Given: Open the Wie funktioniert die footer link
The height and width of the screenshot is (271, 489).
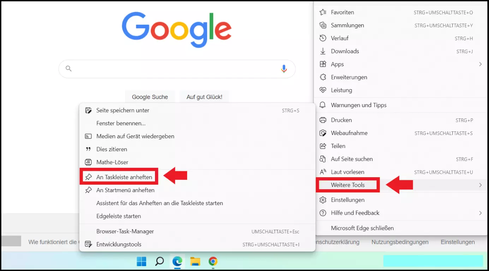Looking at the screenshot, I should [53, 242].
